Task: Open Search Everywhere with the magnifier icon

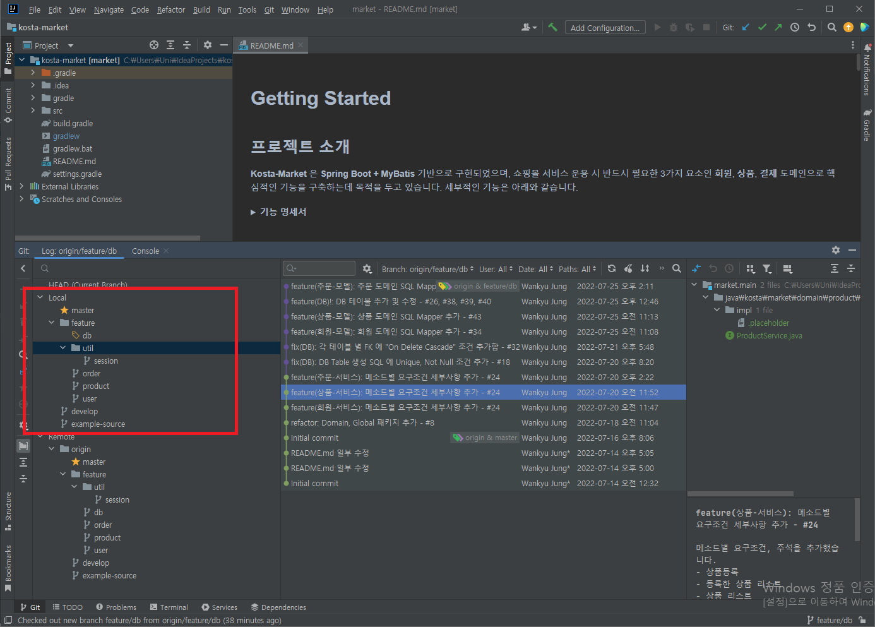Action: [832, 27]
